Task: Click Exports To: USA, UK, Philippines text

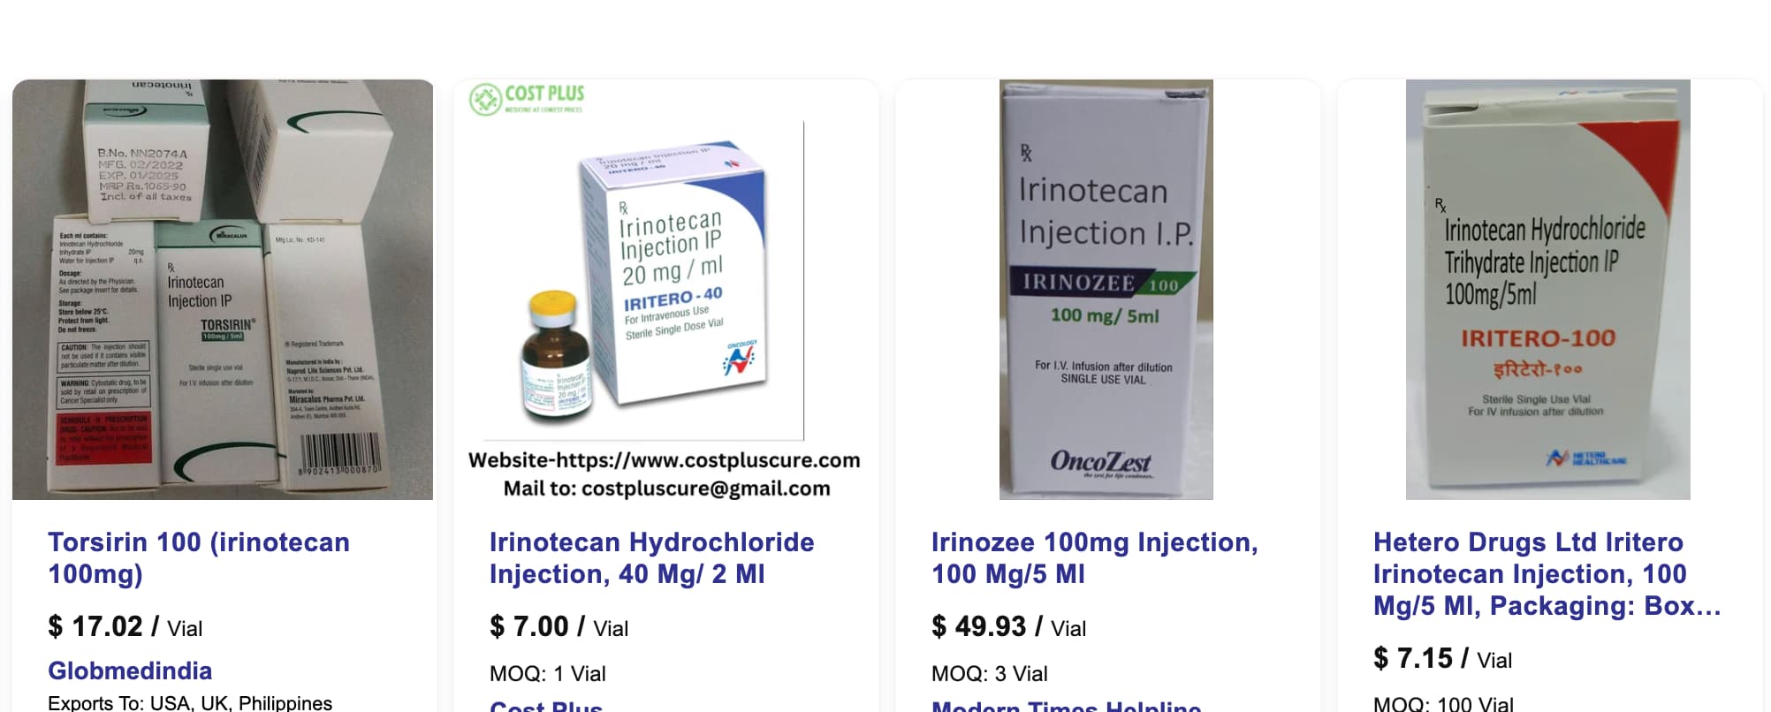Action: pos(190,703)
